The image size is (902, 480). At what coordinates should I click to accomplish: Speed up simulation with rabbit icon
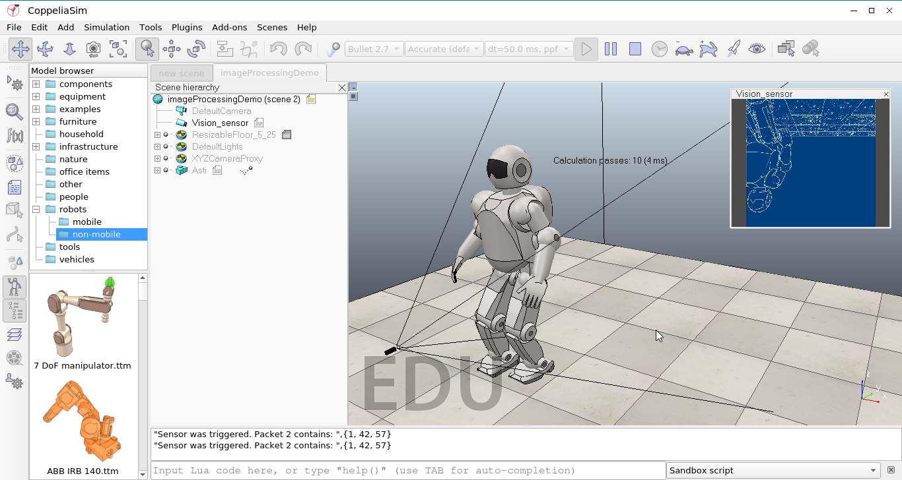pos(708,49)
